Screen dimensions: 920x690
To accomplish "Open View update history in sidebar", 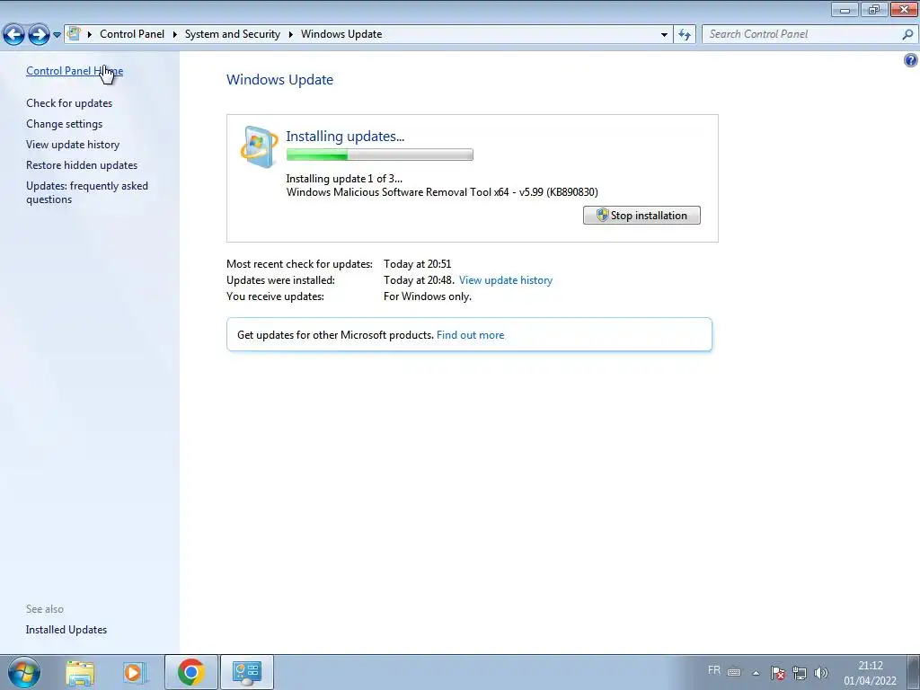I will pos(73,145).
